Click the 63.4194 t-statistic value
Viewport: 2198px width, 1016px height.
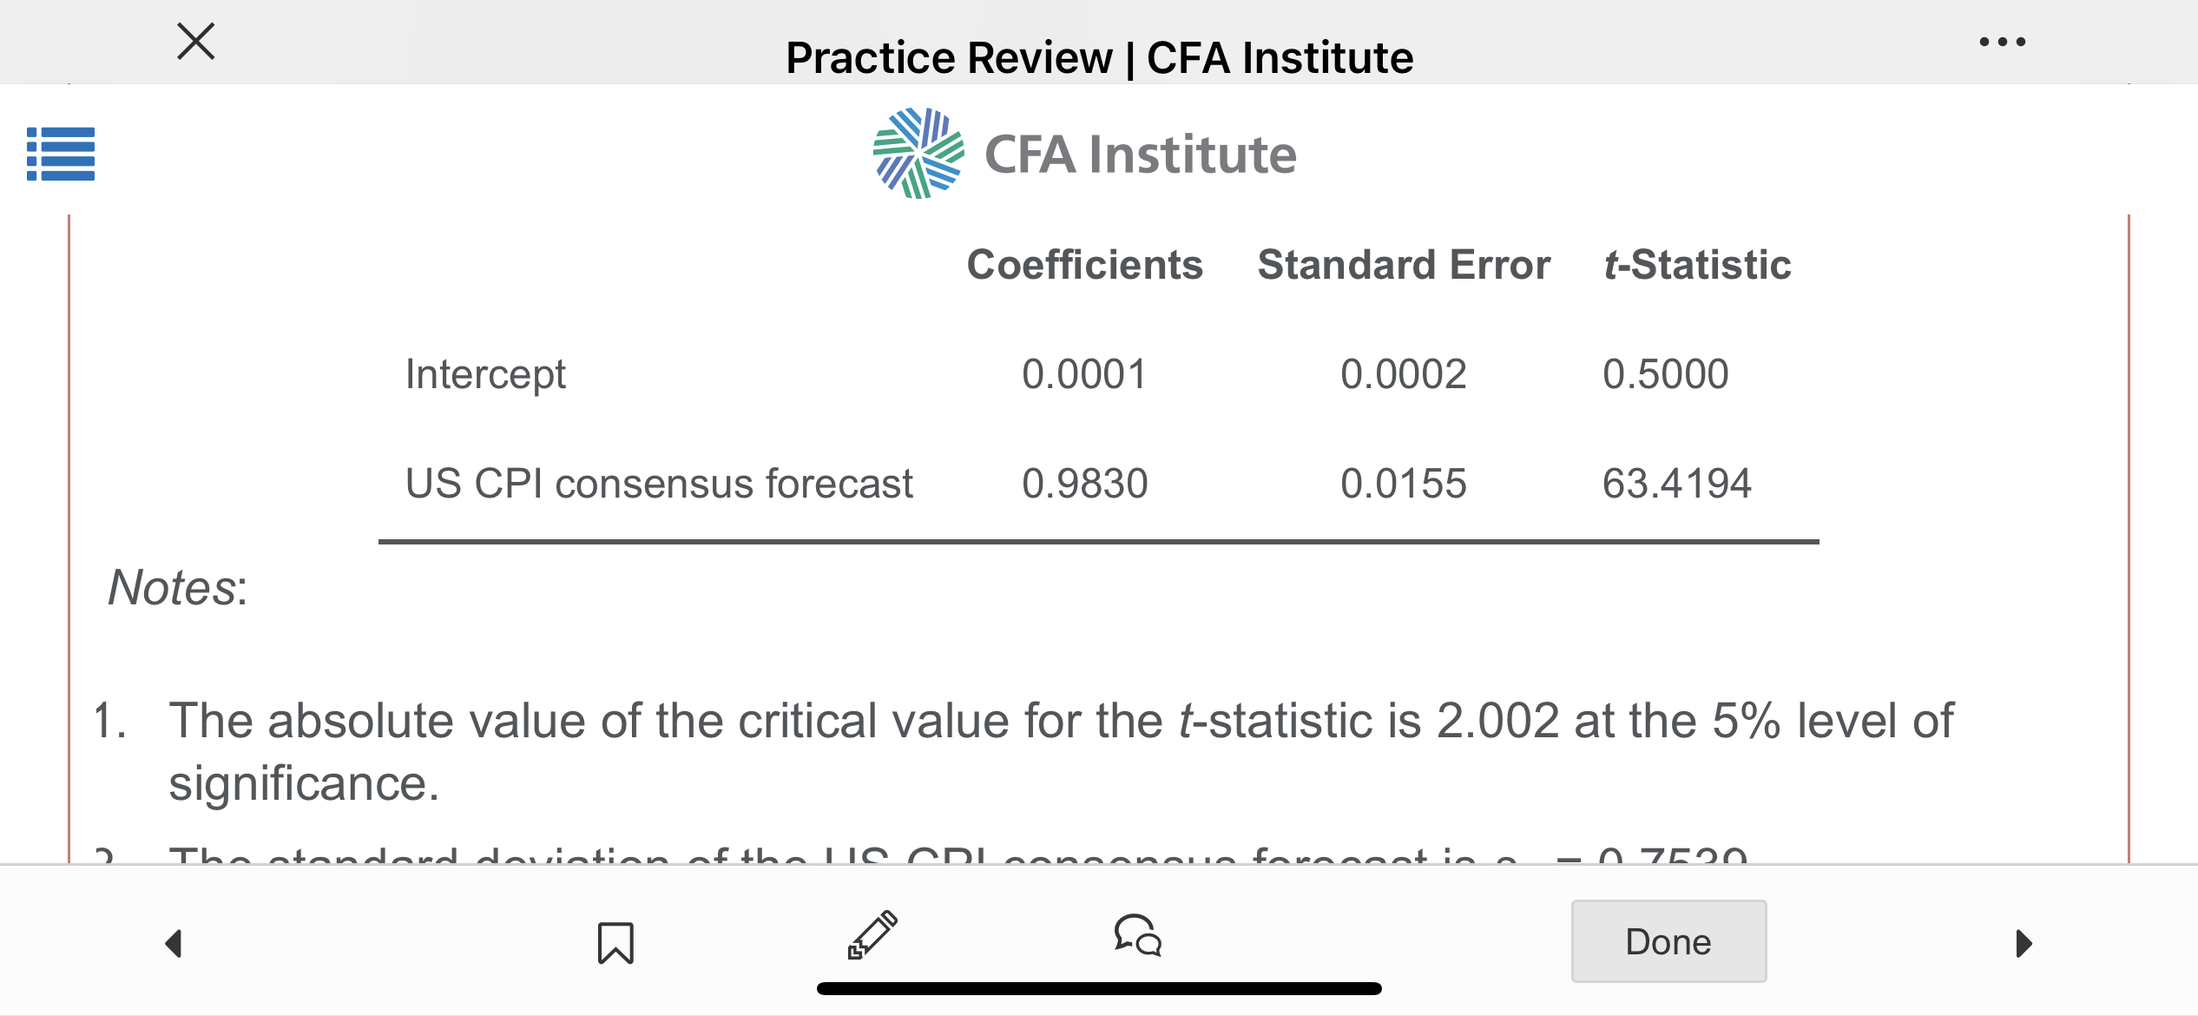[1676, 484]
